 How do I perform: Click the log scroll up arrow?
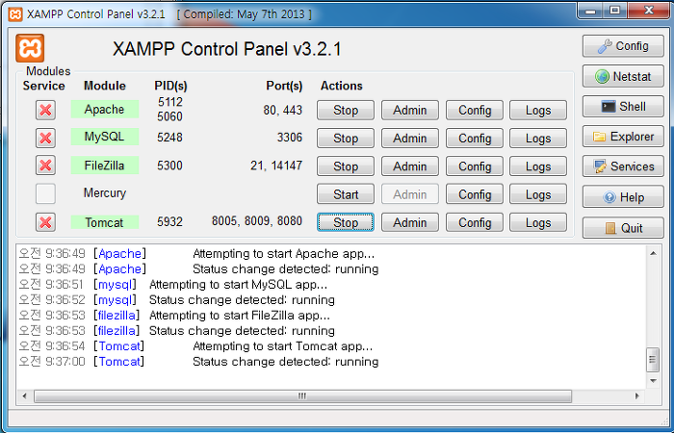point(653,253)
